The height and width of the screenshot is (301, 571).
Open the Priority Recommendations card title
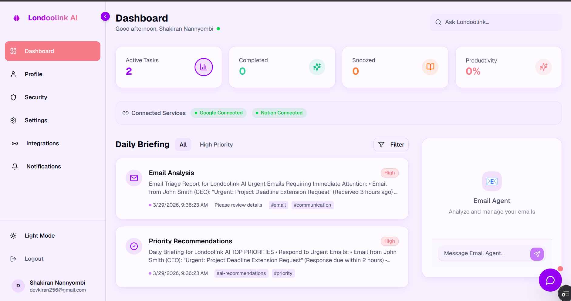pos(191,241)
